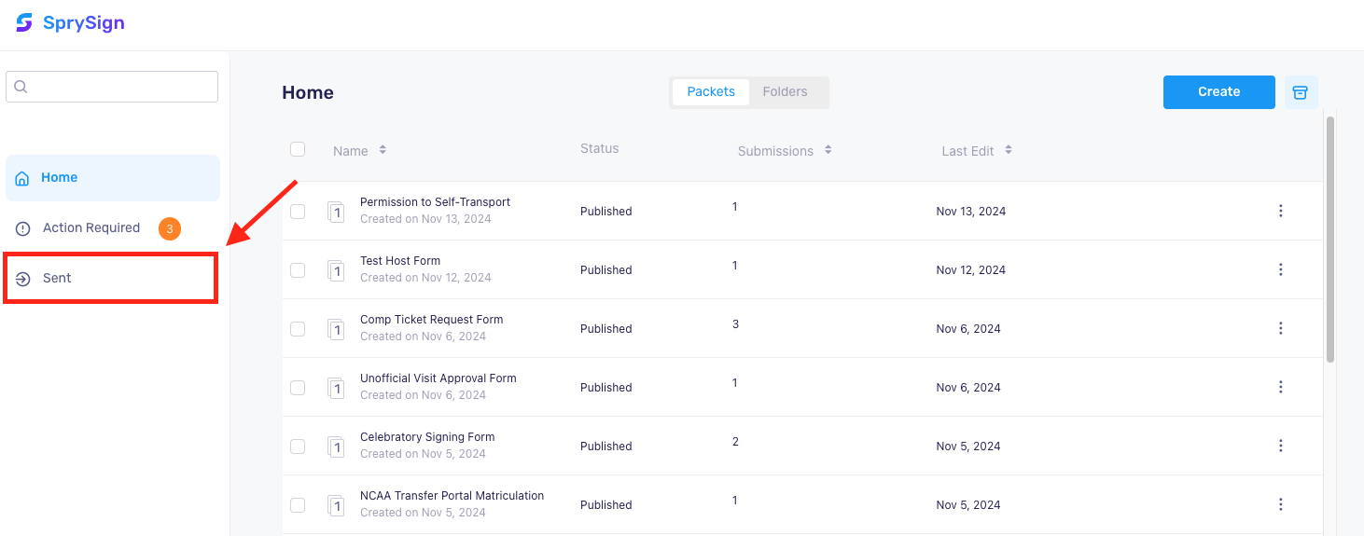Click the Action Required alert icon
This screenshot has width=1364, height=536.
pos(23,228)
